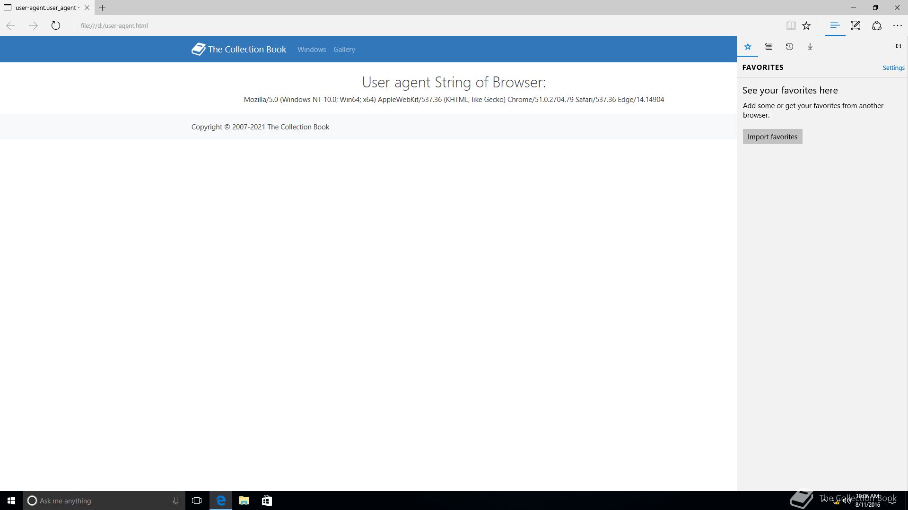Open Task View on taskbar
908x510 pixels.
coord(197,501)
